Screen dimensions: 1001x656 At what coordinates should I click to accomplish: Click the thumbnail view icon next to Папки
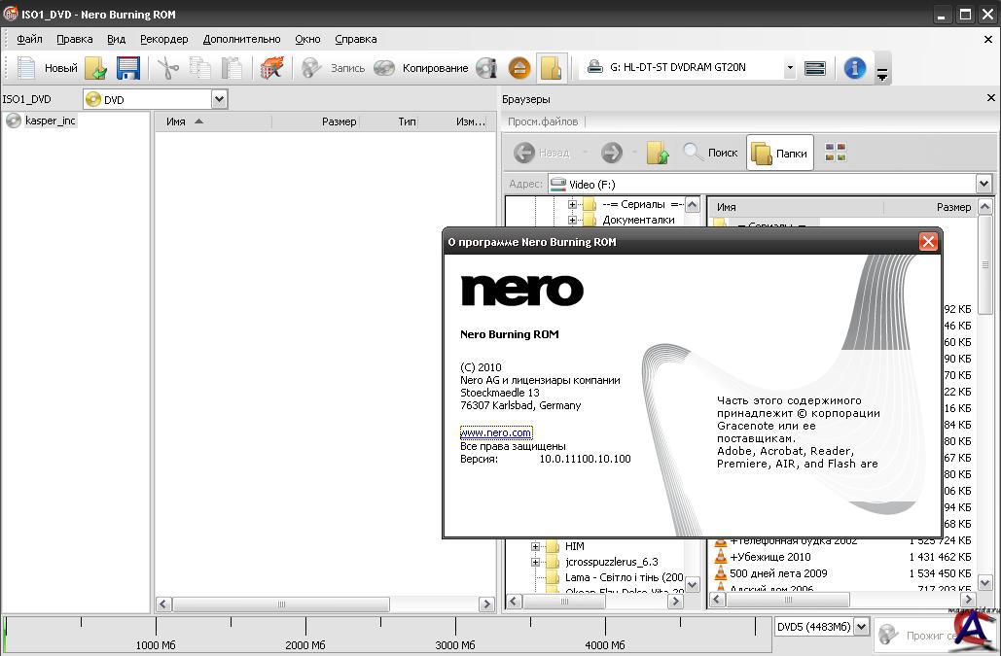tap(835, 153)
